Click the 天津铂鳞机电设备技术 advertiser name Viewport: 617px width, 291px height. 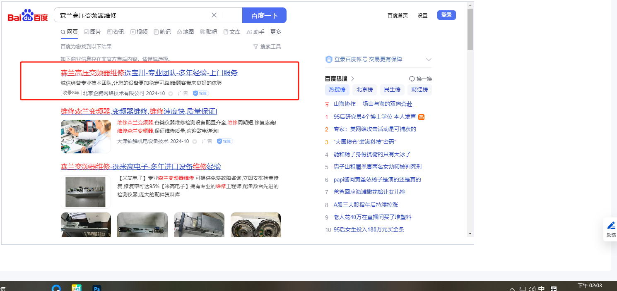143,141
